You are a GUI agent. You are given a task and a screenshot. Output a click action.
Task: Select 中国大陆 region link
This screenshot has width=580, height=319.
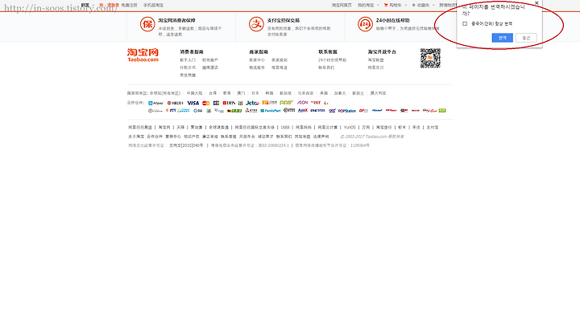coord(194,93)
